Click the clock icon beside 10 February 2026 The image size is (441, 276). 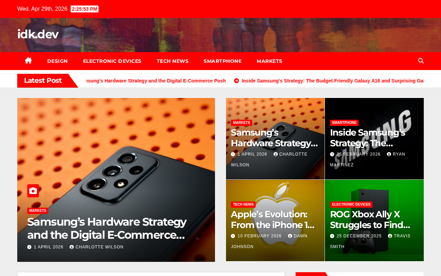233,236
